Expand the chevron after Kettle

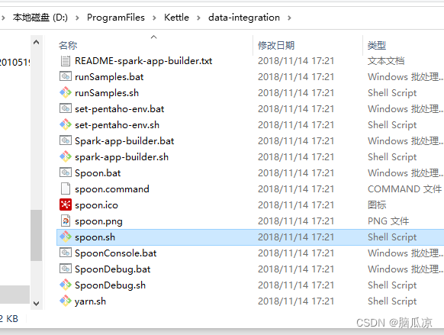(198, 18)
